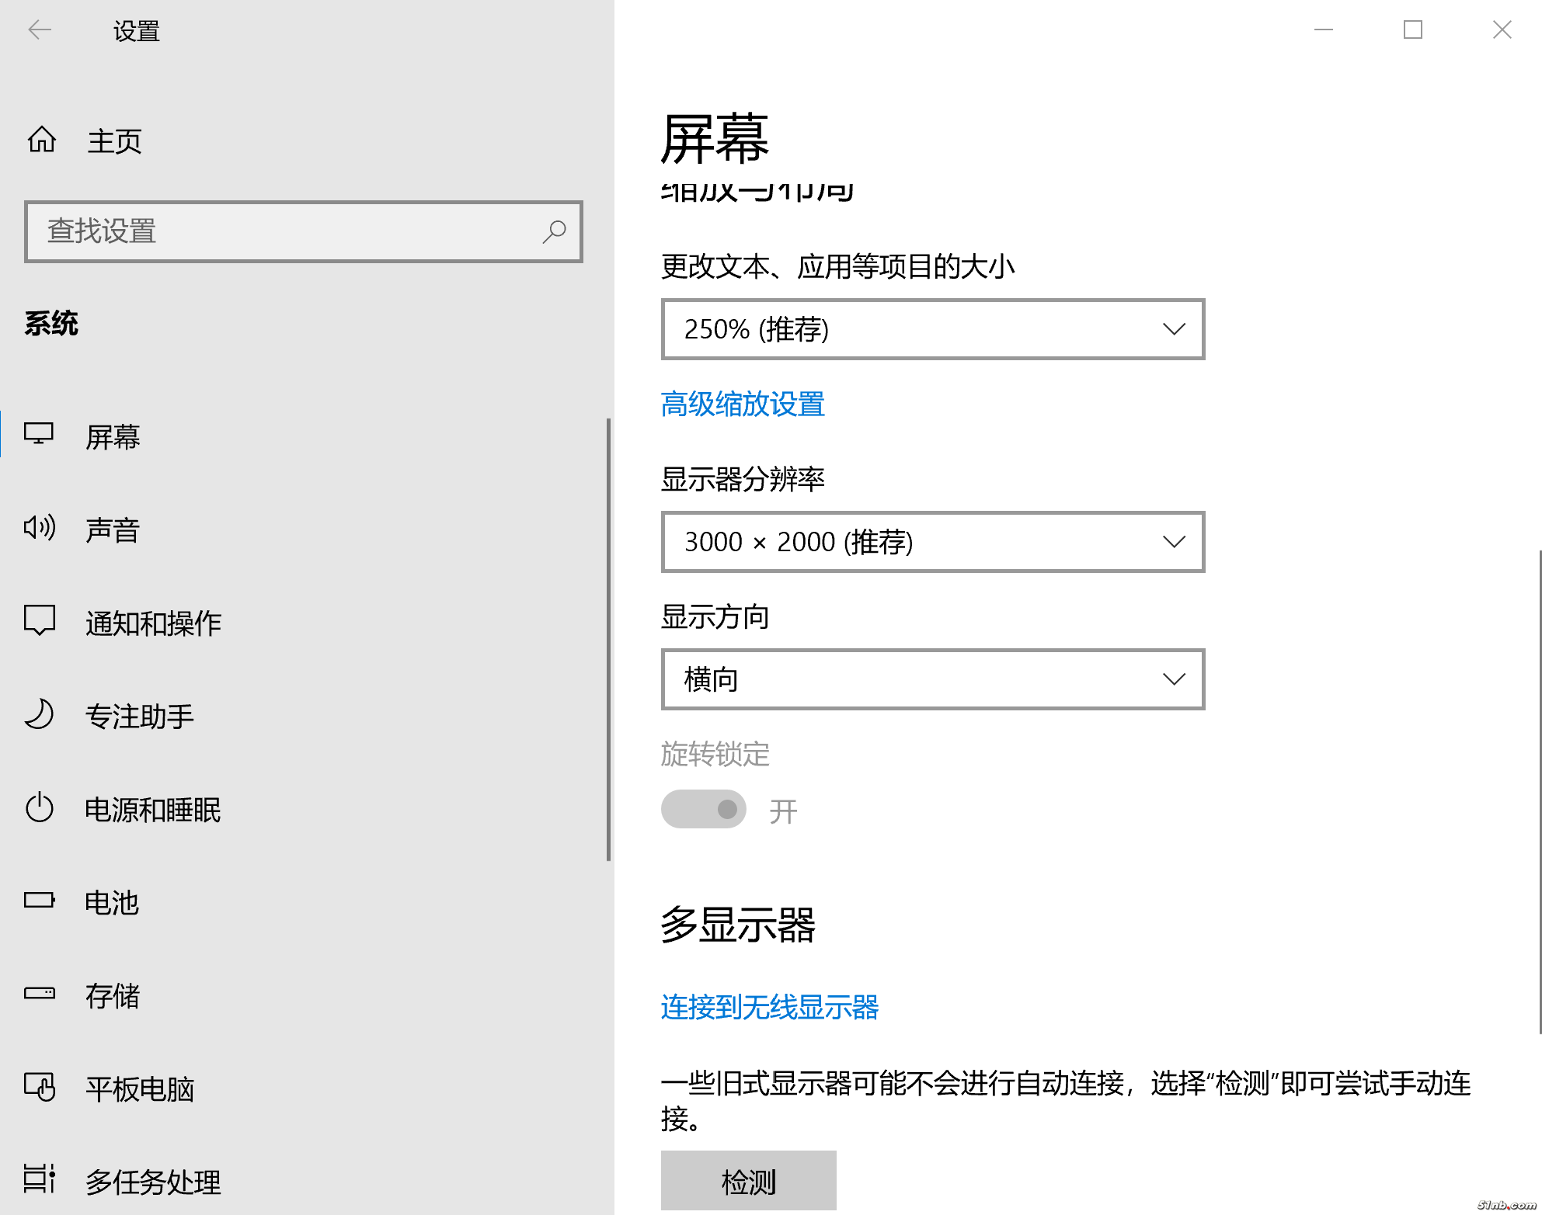The width and height of the screenshot is (1542, 1215).
Task: Open the 横向 display orientation dropdown
Action: point(932,679)
